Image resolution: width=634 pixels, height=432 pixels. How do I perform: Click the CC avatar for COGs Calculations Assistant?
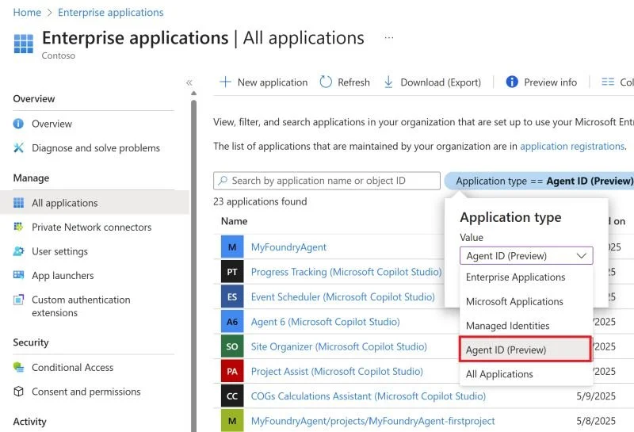pos(232,396)
